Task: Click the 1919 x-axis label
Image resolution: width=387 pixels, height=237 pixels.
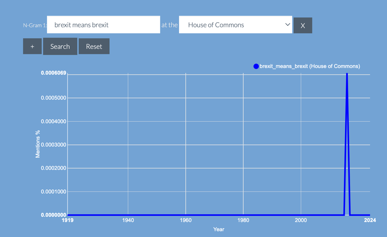Action: (x=67, y=220)
